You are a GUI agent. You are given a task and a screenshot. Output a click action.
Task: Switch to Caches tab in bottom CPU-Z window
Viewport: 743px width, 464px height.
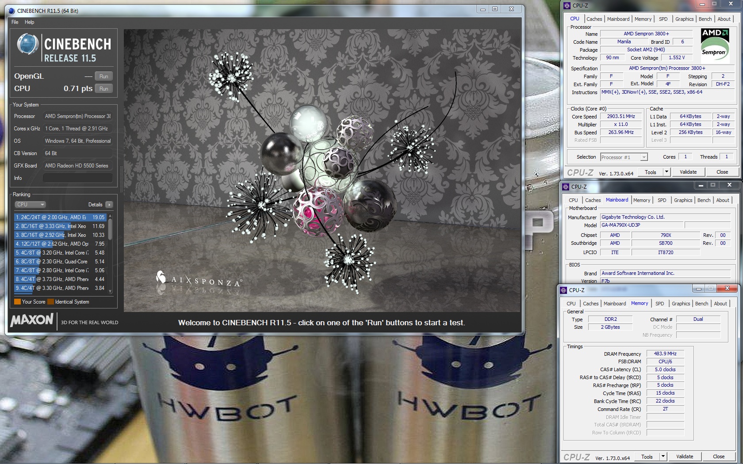[x=590, y=304]
